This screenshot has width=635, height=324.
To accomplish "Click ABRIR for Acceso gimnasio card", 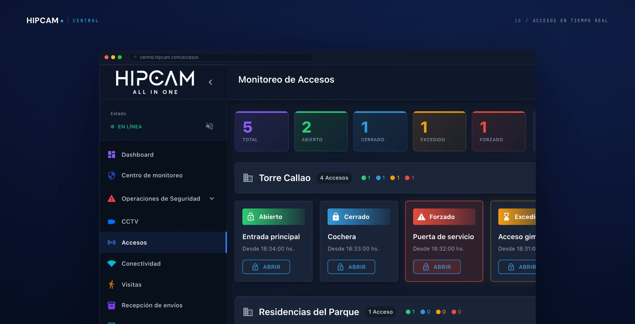I will (517, 267).
